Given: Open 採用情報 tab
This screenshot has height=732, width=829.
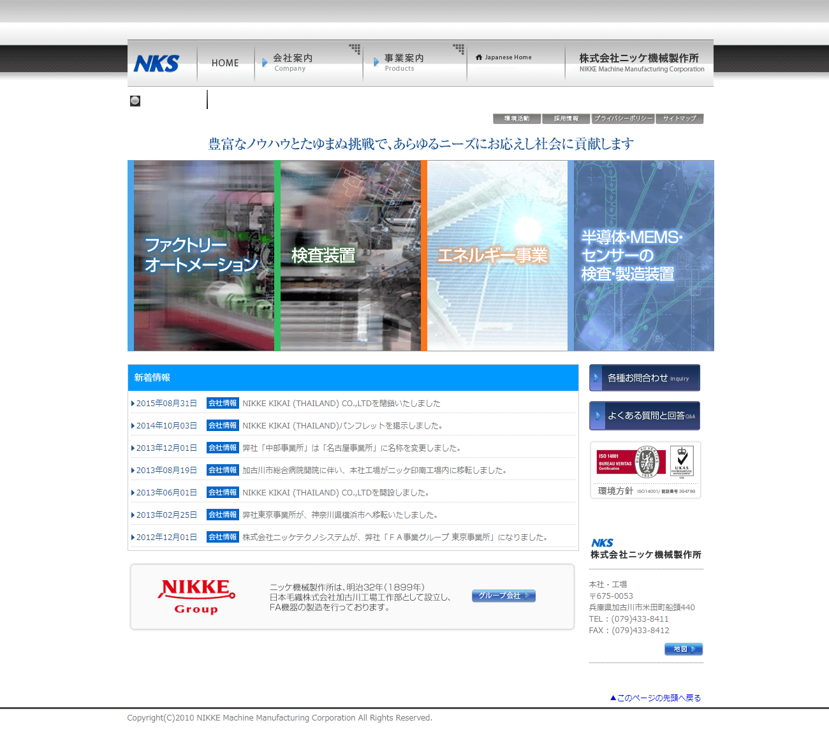Looking at the screenshot, I should (566, 119).
